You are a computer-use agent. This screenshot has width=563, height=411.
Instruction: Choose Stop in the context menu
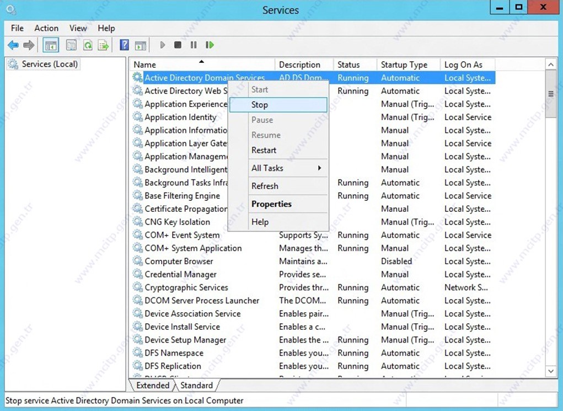coord(278,105)
